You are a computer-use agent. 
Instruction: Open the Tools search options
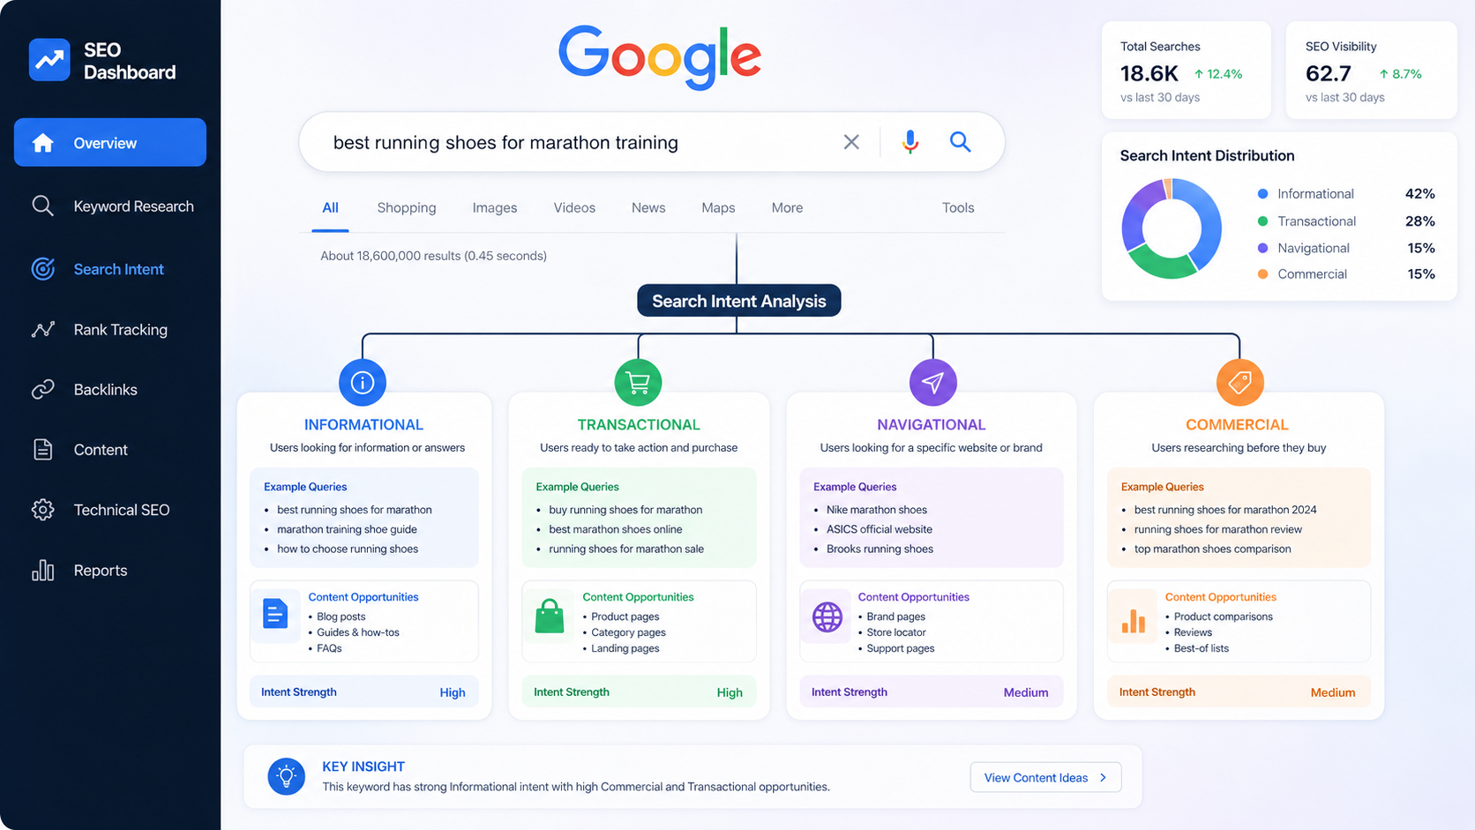(958, 207)
